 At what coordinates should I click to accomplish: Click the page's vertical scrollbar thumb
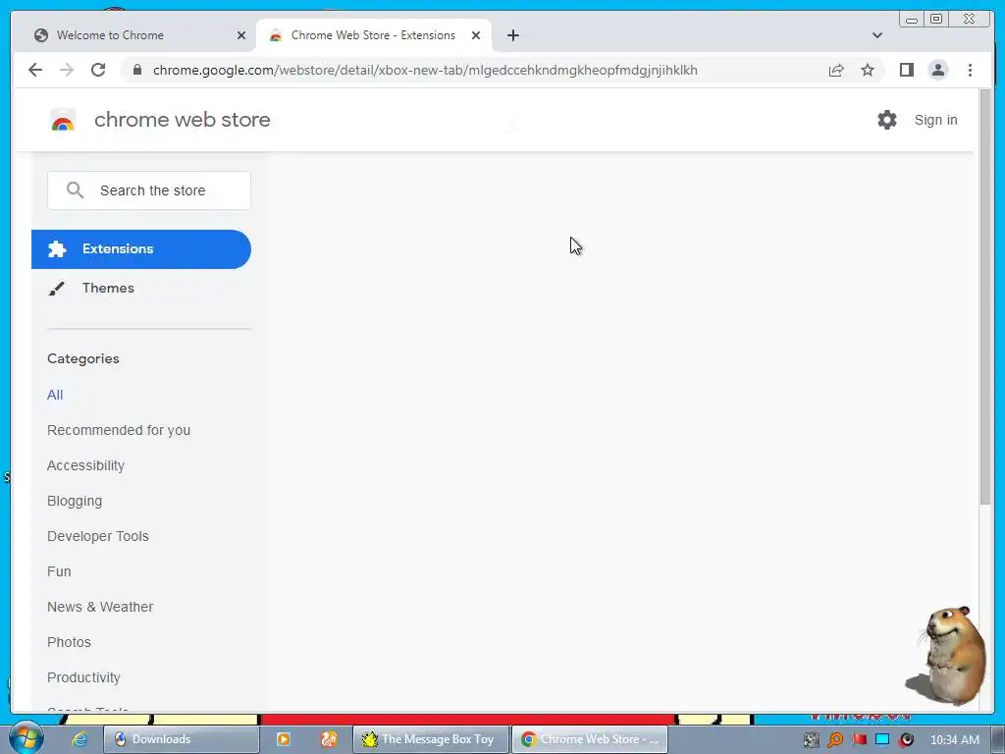[985, 296]
